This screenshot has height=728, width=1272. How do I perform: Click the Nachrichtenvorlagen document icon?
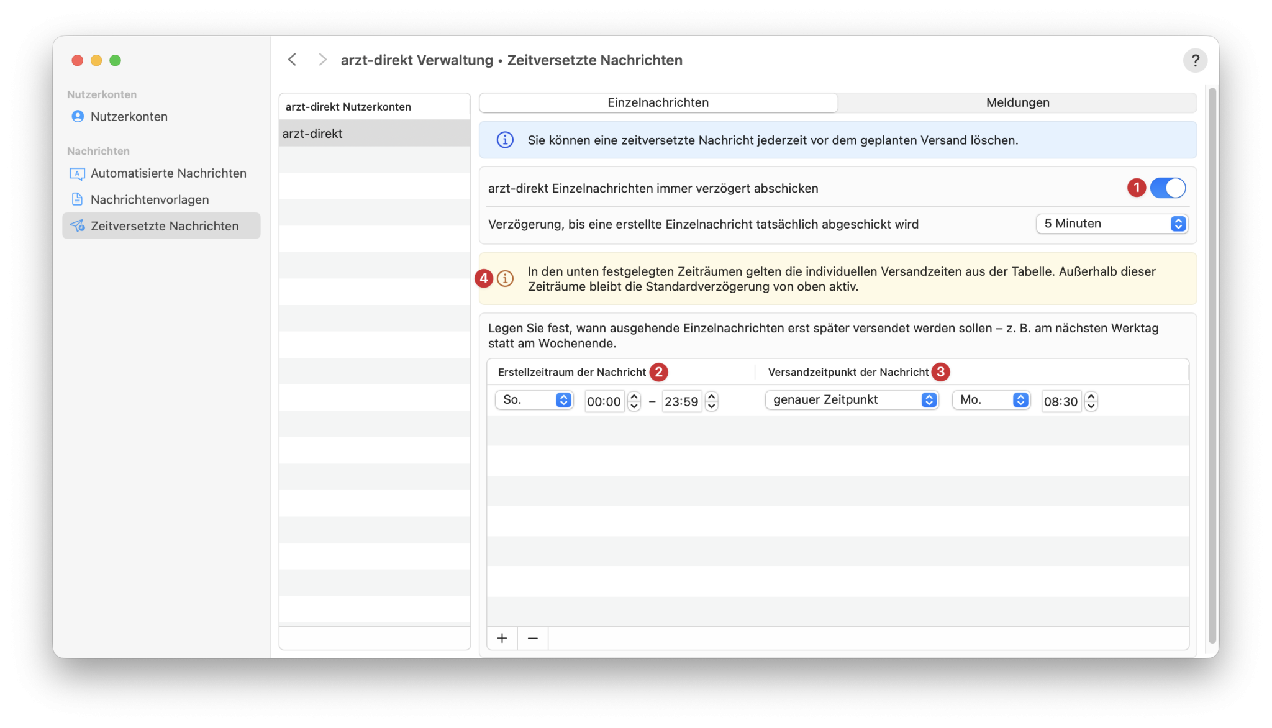pos(77,199)
